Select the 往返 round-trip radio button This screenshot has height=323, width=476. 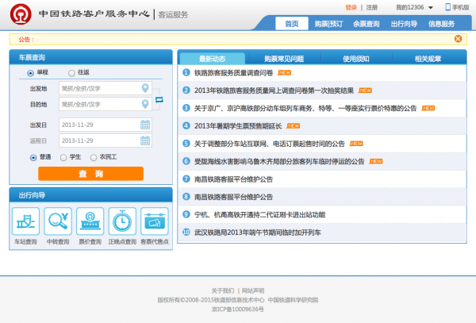click(x=72, y=72)
